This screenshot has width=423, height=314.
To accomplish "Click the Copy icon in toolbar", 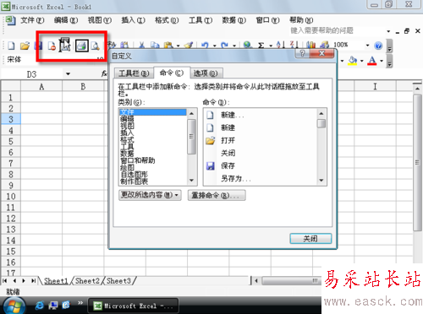I will pyautogui.click(x=155, y=45).
